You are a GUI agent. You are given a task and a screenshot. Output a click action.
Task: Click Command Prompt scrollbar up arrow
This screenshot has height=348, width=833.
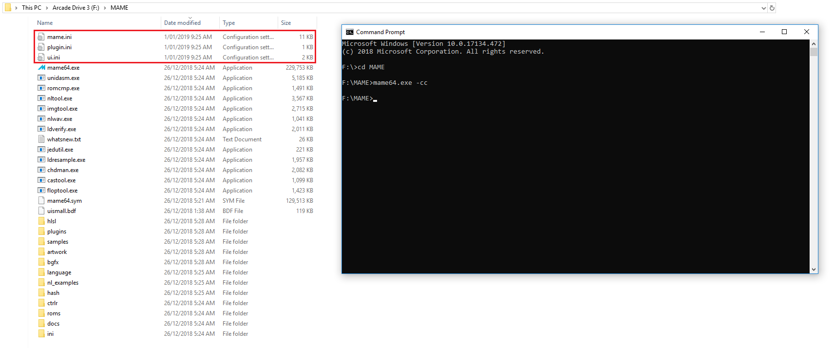tap(814, 44)
